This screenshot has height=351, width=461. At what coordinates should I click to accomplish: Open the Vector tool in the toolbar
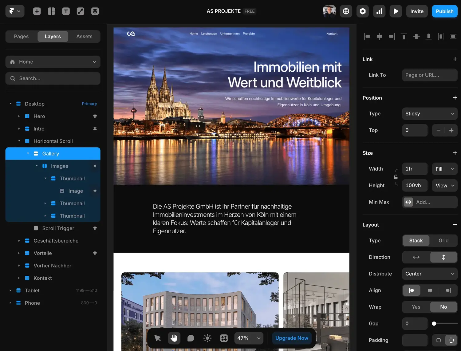(80, 11)
